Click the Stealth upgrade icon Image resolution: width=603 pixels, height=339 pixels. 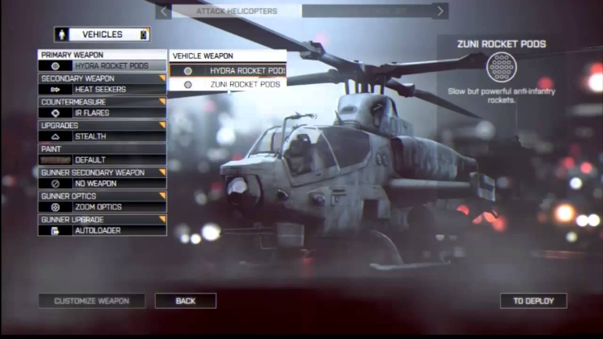[x=55, y=137]
